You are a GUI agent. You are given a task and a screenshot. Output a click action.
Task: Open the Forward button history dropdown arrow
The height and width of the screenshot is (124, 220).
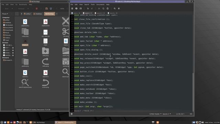[x=28, y=9]
